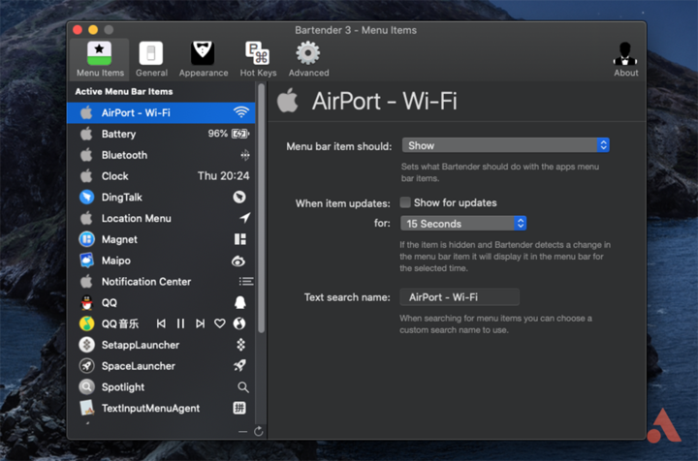Open the General preferences tab
Viewport: 698px width, 461px height.
tap(151, 59)
